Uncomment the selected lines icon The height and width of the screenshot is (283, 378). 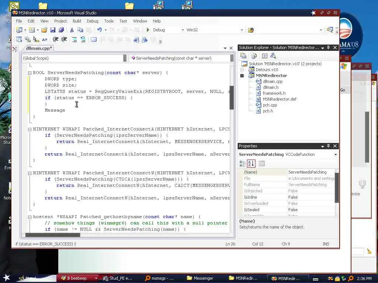(83, 39)
